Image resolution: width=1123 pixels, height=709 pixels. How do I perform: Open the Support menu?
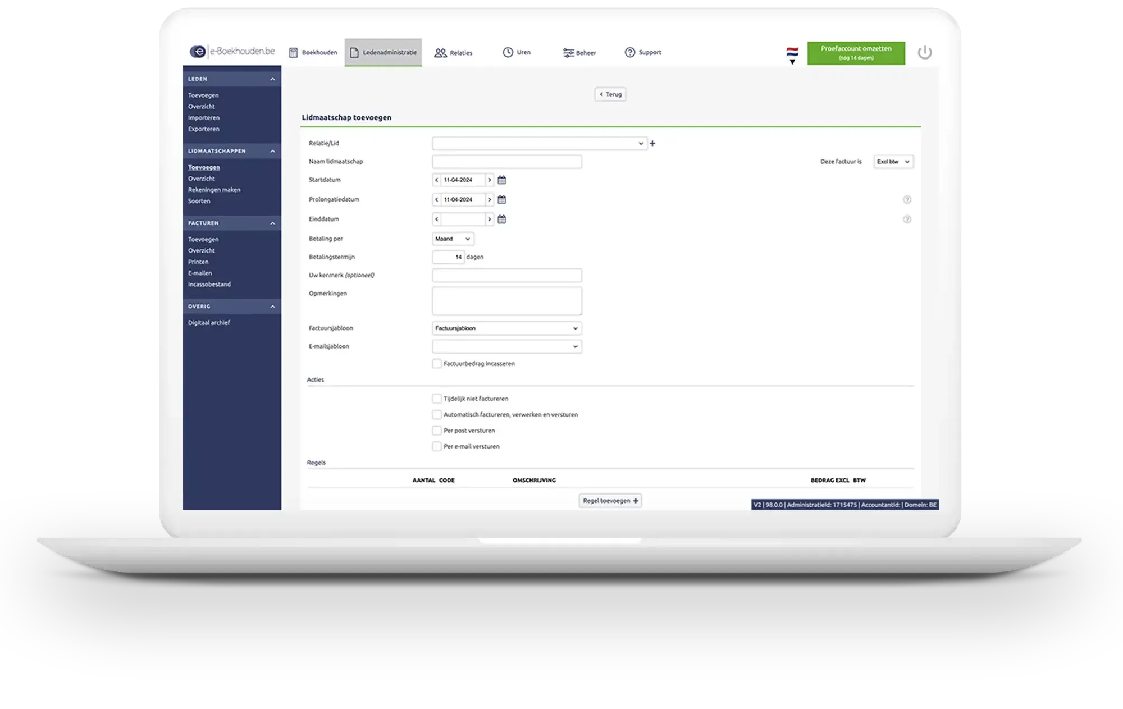tap(643, 52)
